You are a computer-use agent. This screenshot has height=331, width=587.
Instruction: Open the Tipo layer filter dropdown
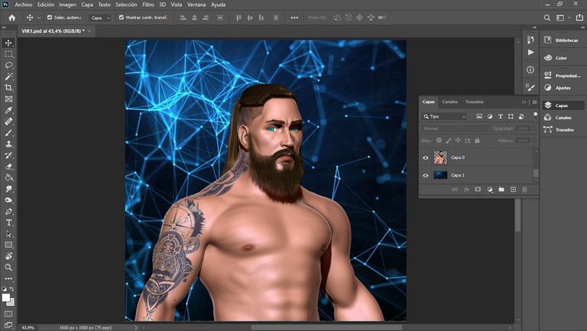point(444,116)
